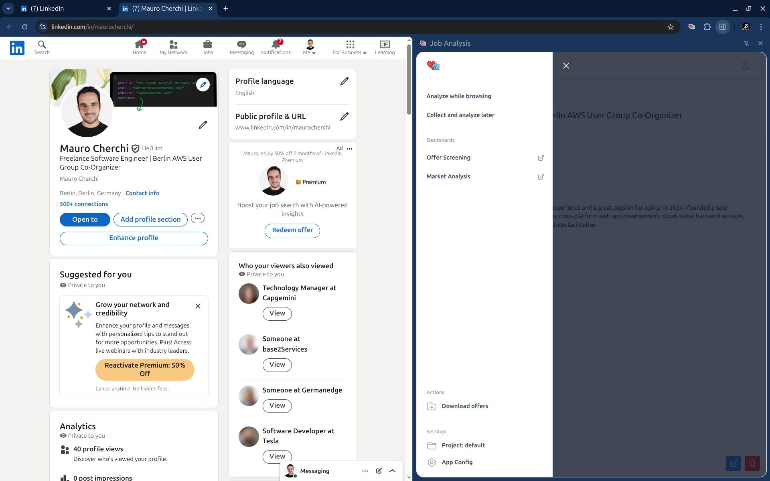Edit Public profile & URL pencil
770x481 pixels.
point(344,117)
